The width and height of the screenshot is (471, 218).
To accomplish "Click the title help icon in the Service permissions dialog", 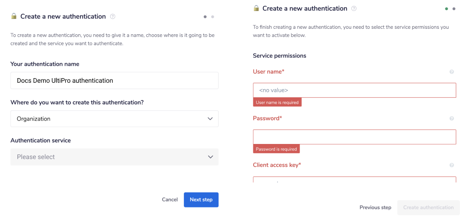I will click(354, 9).
